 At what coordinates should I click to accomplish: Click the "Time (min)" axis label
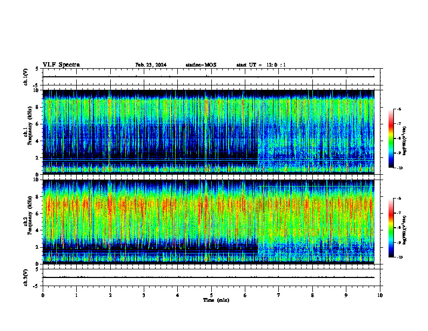pyautogui.click(x=216, y=300)
